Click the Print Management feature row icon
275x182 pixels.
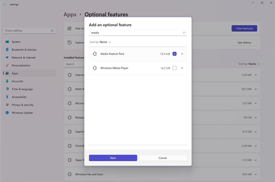click(x=70, y=146)
